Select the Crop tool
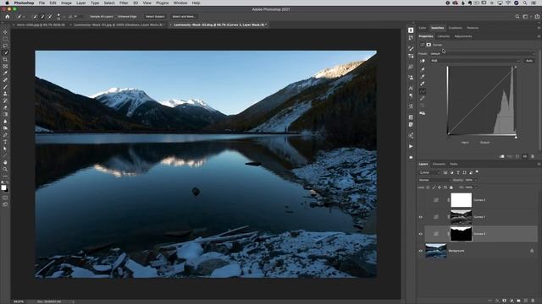This screenshot has height=304, width=542. [5, 59]
